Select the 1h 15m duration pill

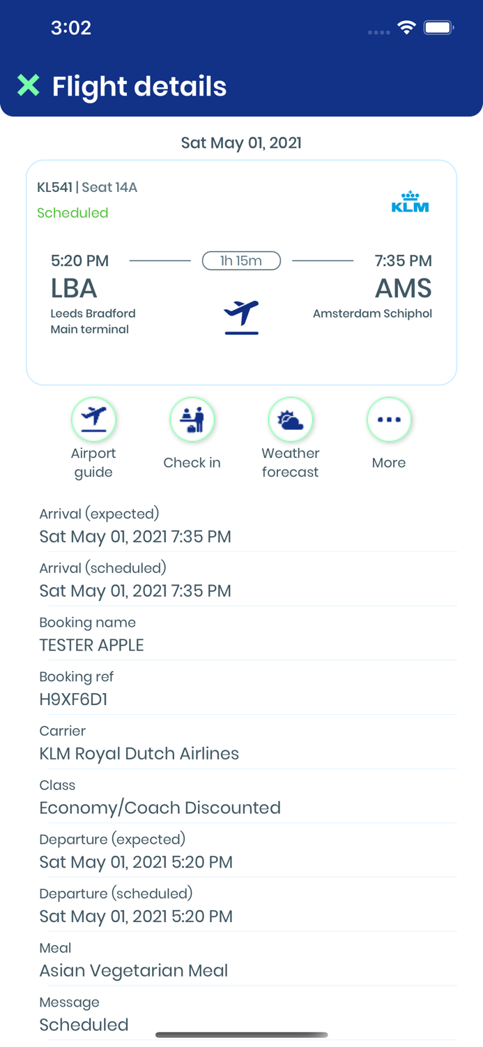tap(241, 261)
